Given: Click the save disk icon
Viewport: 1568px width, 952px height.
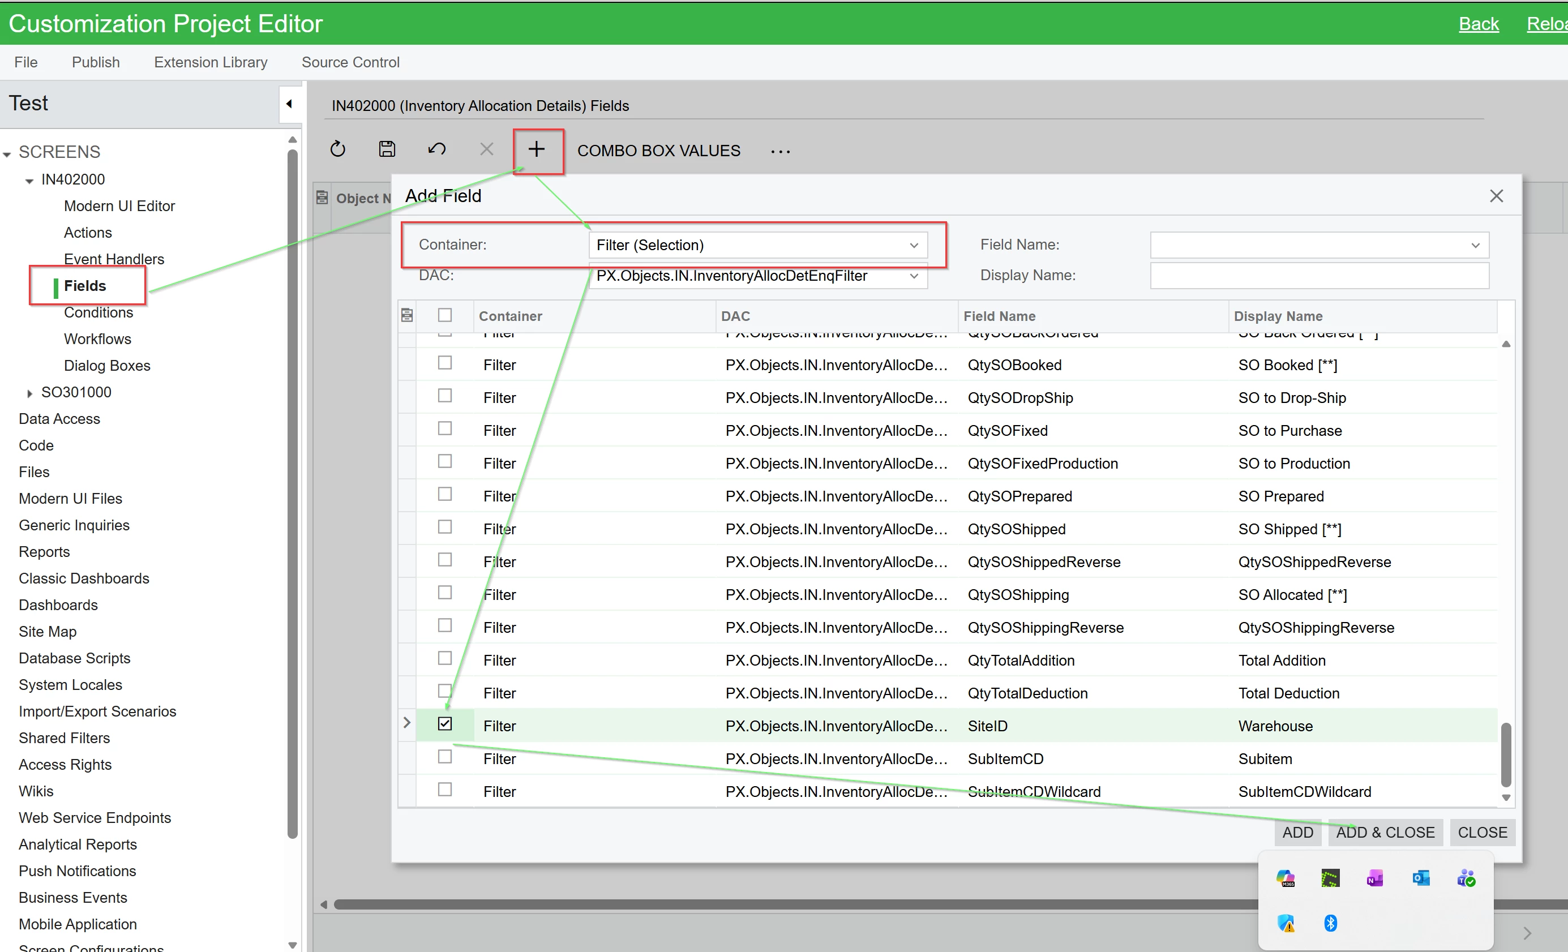Looking at the screenshot, I should click(x=387, y=149).
